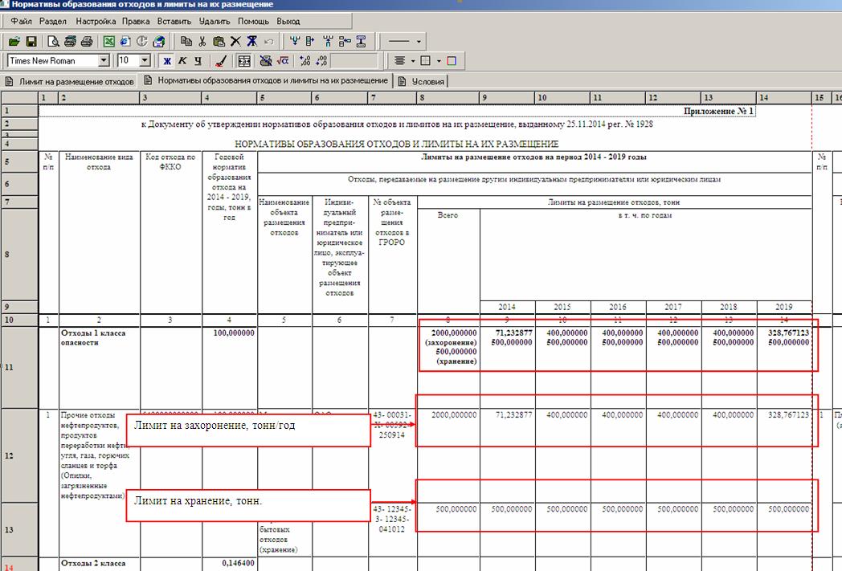Viewport: 842px width, 571px height.
Task: Open the Настройка menu
Action: pos(96,21)
